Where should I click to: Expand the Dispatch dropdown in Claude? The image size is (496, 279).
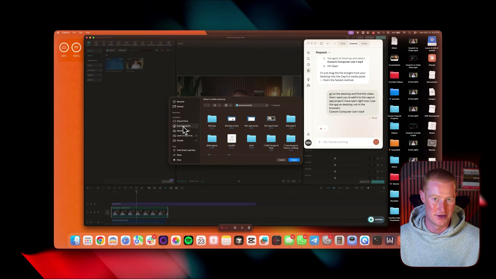pyautogui.click(x=323, y=52)
